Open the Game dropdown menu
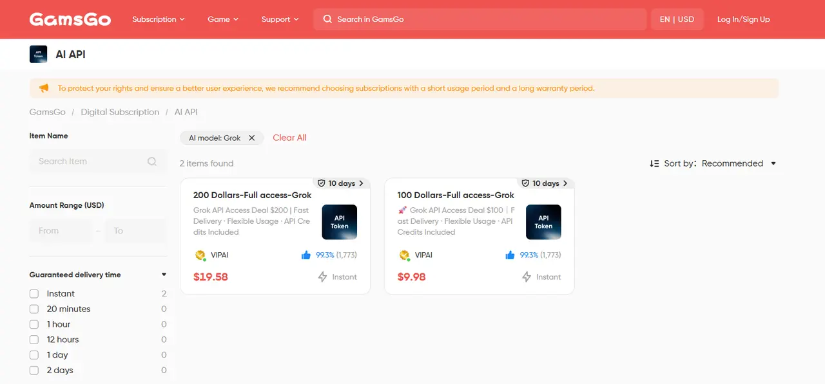825x384 pixels. (x=223, y=19)
